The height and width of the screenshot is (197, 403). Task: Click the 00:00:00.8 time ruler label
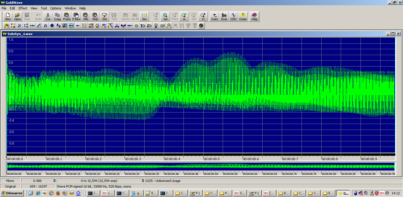pos(330,159)
